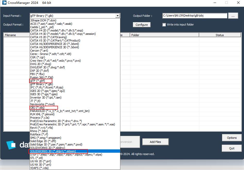Pick Procera (*.c3s) format

click(75, 118)
